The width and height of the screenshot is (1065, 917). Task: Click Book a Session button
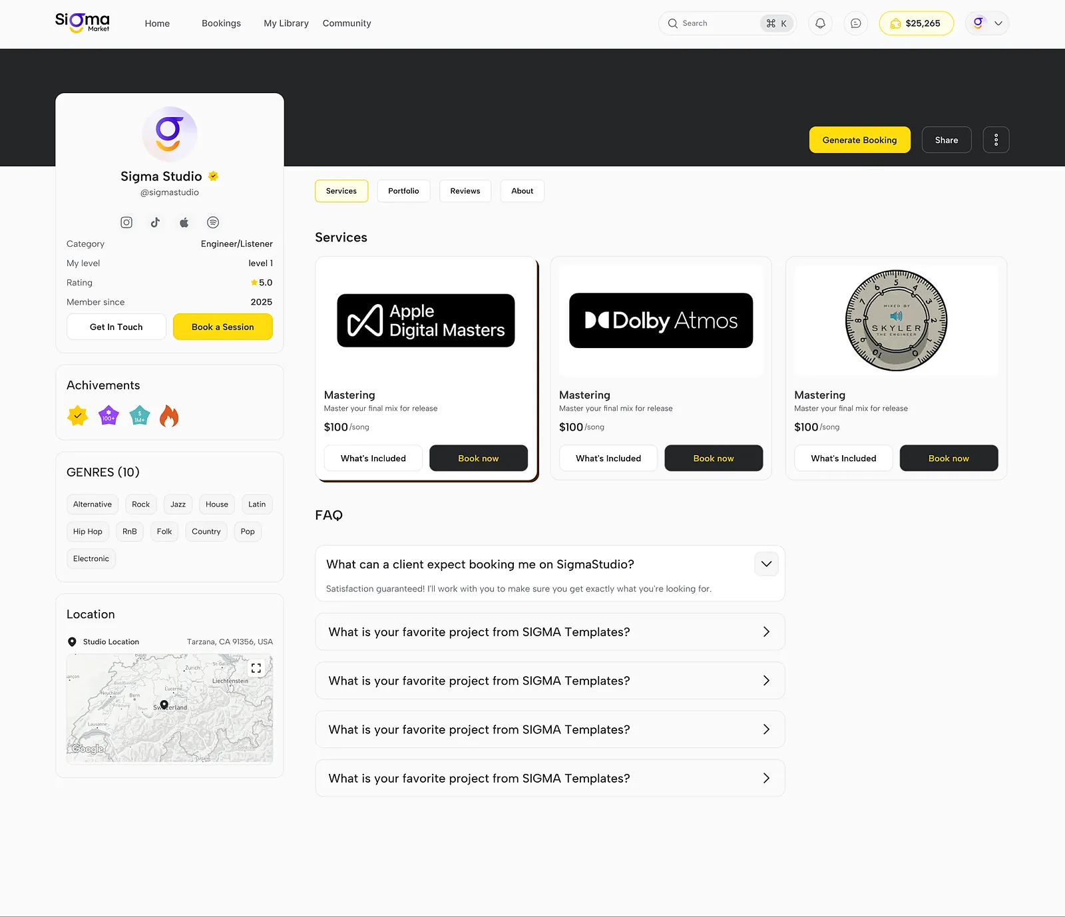(x=223, y=327)
